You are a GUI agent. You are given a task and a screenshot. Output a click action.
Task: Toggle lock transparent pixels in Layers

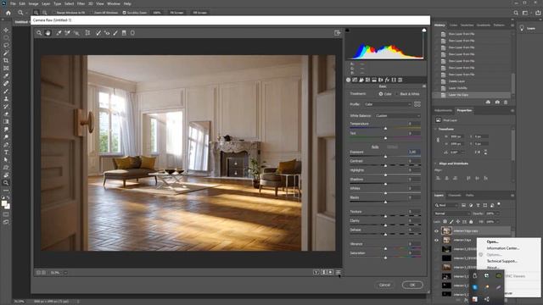coord(445,222)
